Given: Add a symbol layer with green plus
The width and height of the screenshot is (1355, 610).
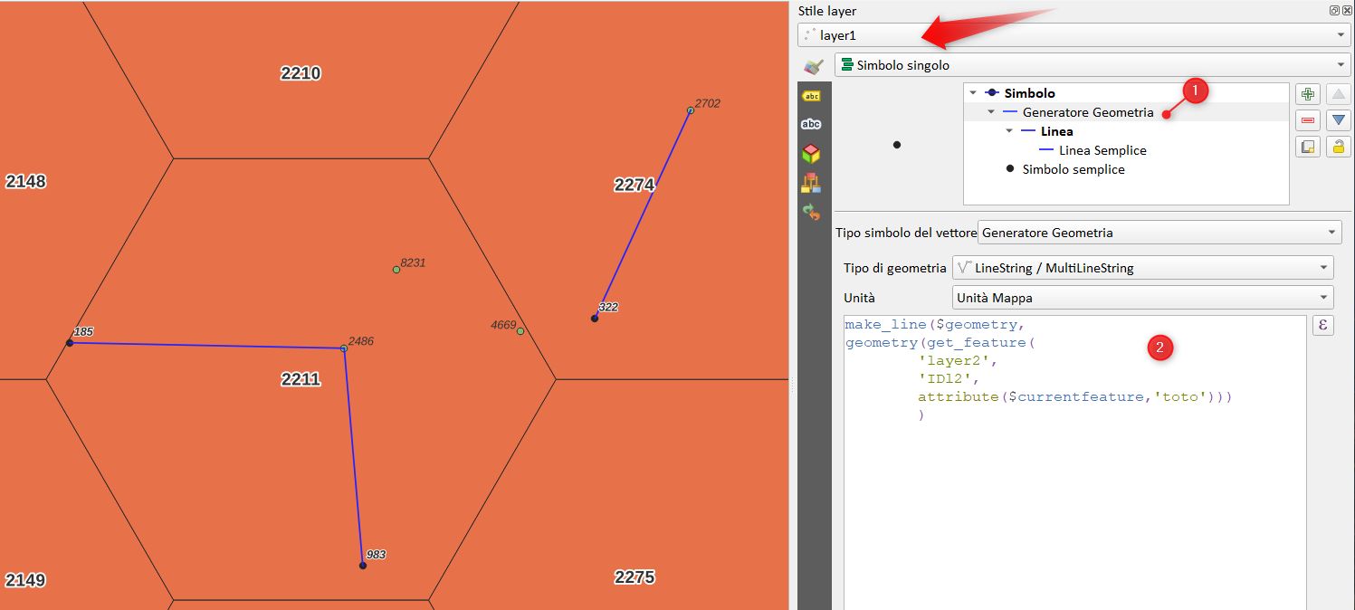Looking at the screenshot, I should [1307, 95].
